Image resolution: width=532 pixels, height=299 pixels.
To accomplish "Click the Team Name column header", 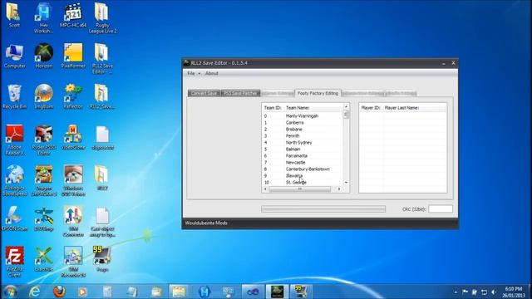I will pyautogui.click(x=313, y=108).
